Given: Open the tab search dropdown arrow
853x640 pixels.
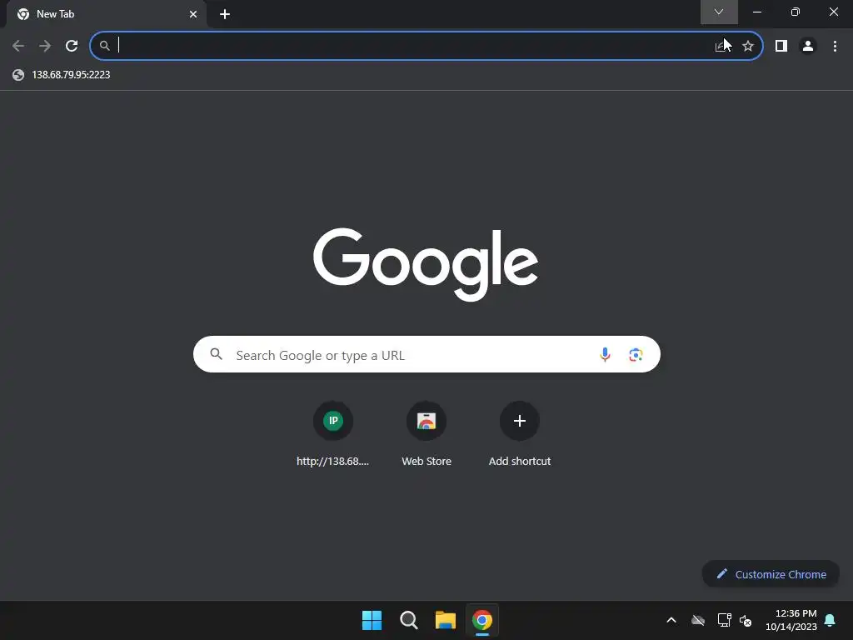Looking at the screenshot, I should [x=719, y=12].
